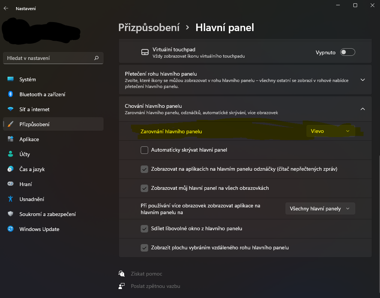Collapse the Chování hlavního panelu section
The height and width of the screenshot is (298, 380).
click(362, 109)
